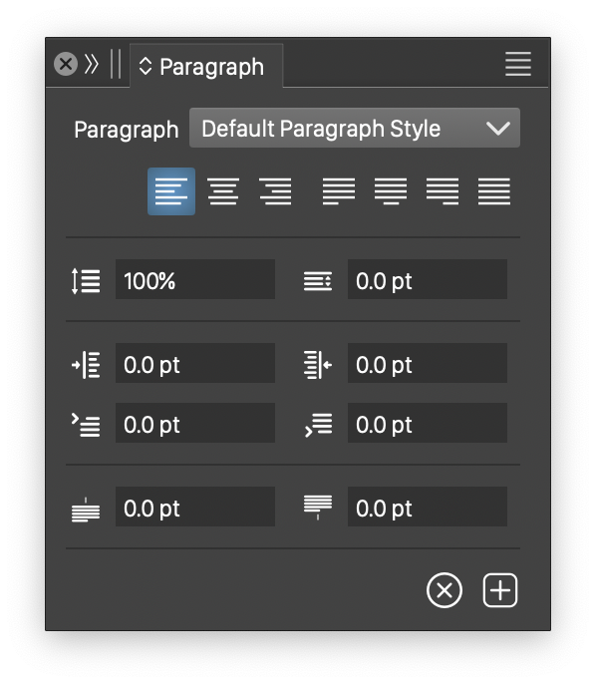Choose justify with last line left
The width and height of the screenshot is (596, 684).
tap(339, 191)
